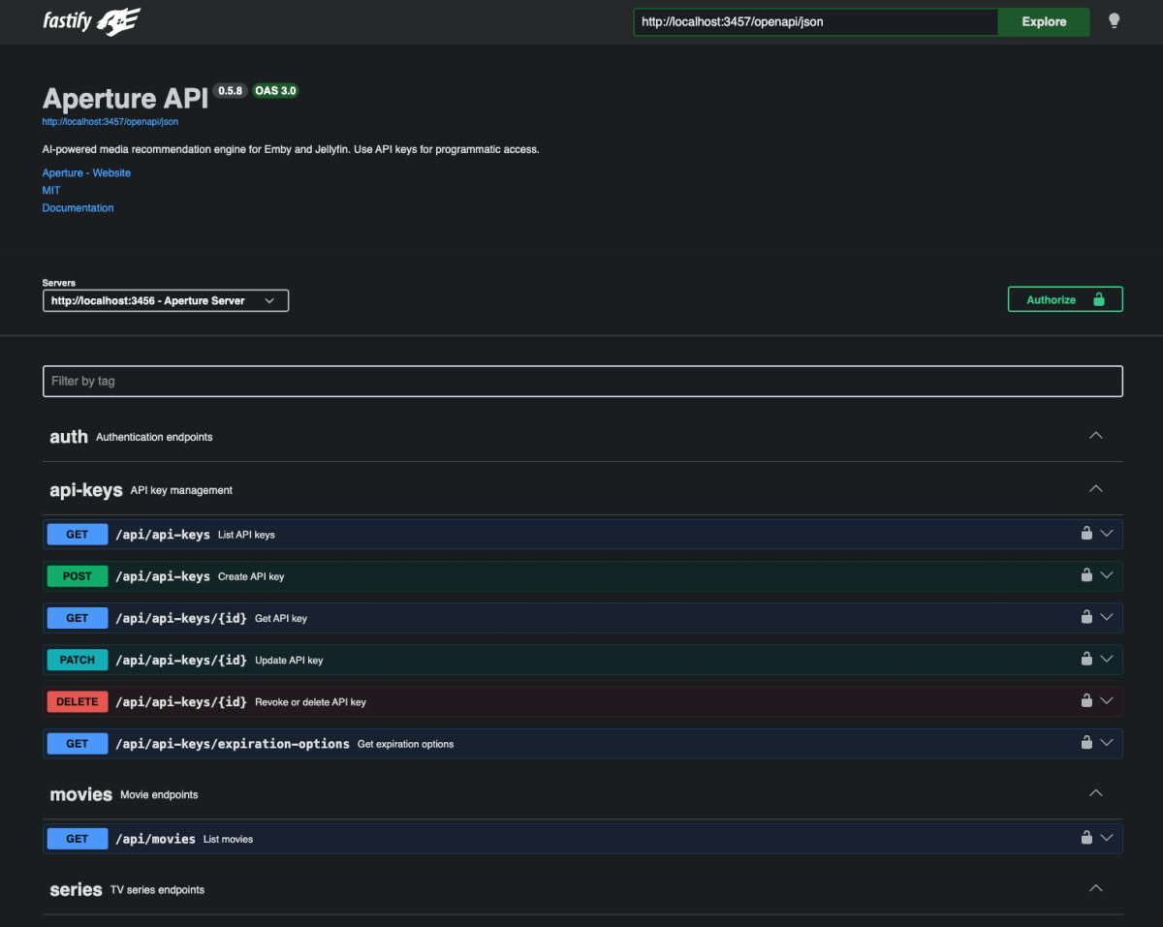
Task: Focus the Filter by tag field
Action: (x=581, y=381)
